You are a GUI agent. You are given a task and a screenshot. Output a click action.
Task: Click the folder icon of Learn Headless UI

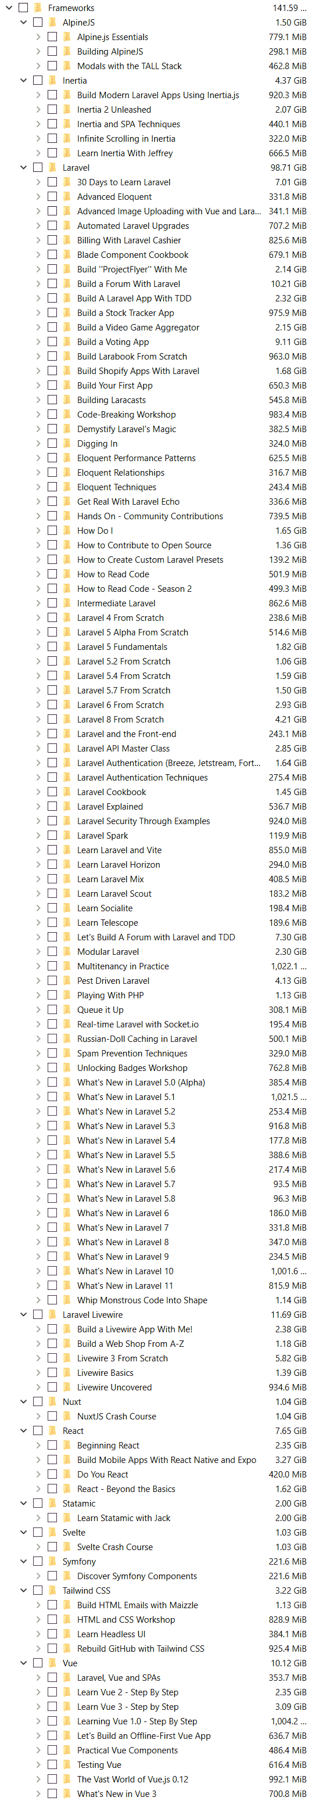pyautogui.click(x=67, y=1634)
